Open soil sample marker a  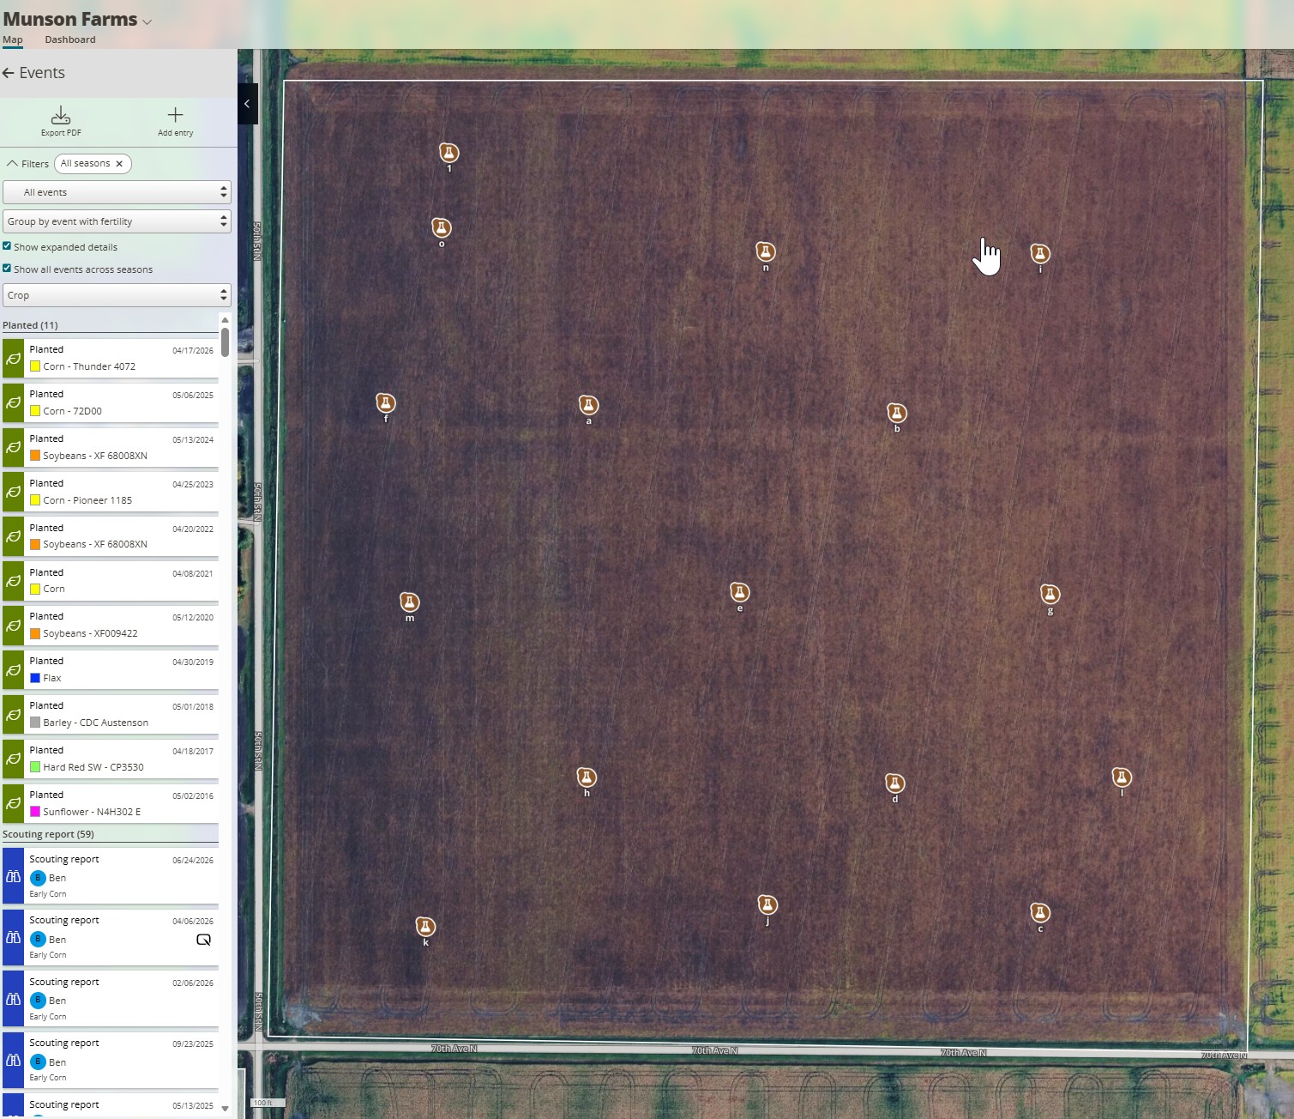point(587,404)
